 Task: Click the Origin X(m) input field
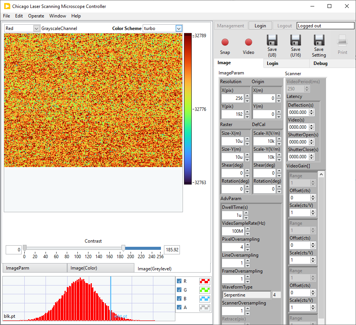tap(264, 98)
